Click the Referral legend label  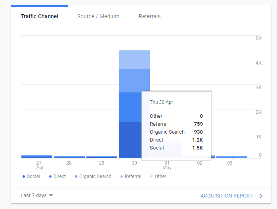pos(133,176)
